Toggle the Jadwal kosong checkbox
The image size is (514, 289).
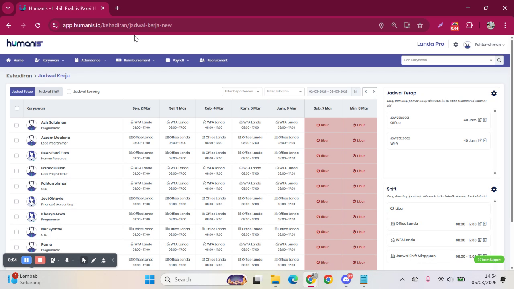click(69, 92)
